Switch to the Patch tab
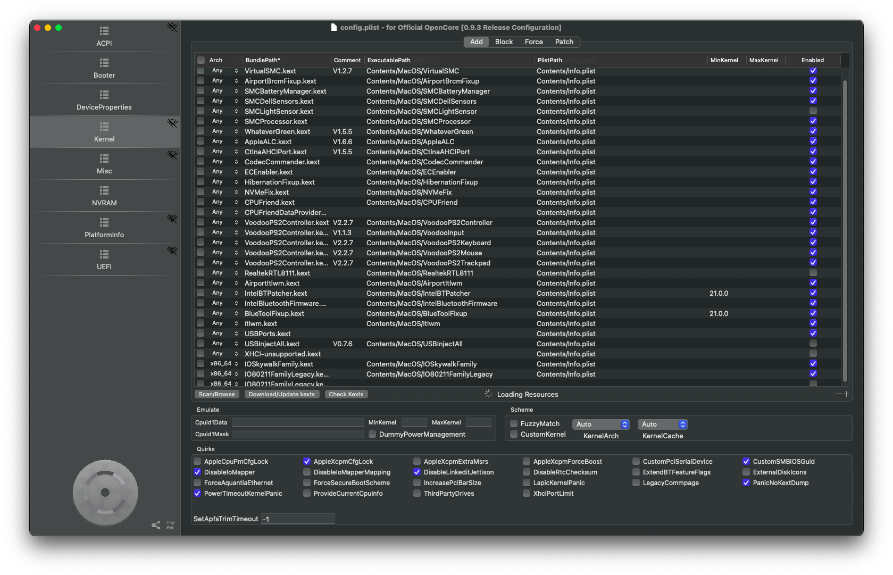893x575 pixels. 564,42
